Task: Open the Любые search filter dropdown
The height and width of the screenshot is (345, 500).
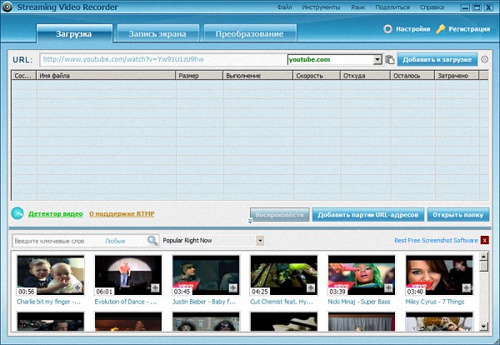Action: tap(117, 241)
